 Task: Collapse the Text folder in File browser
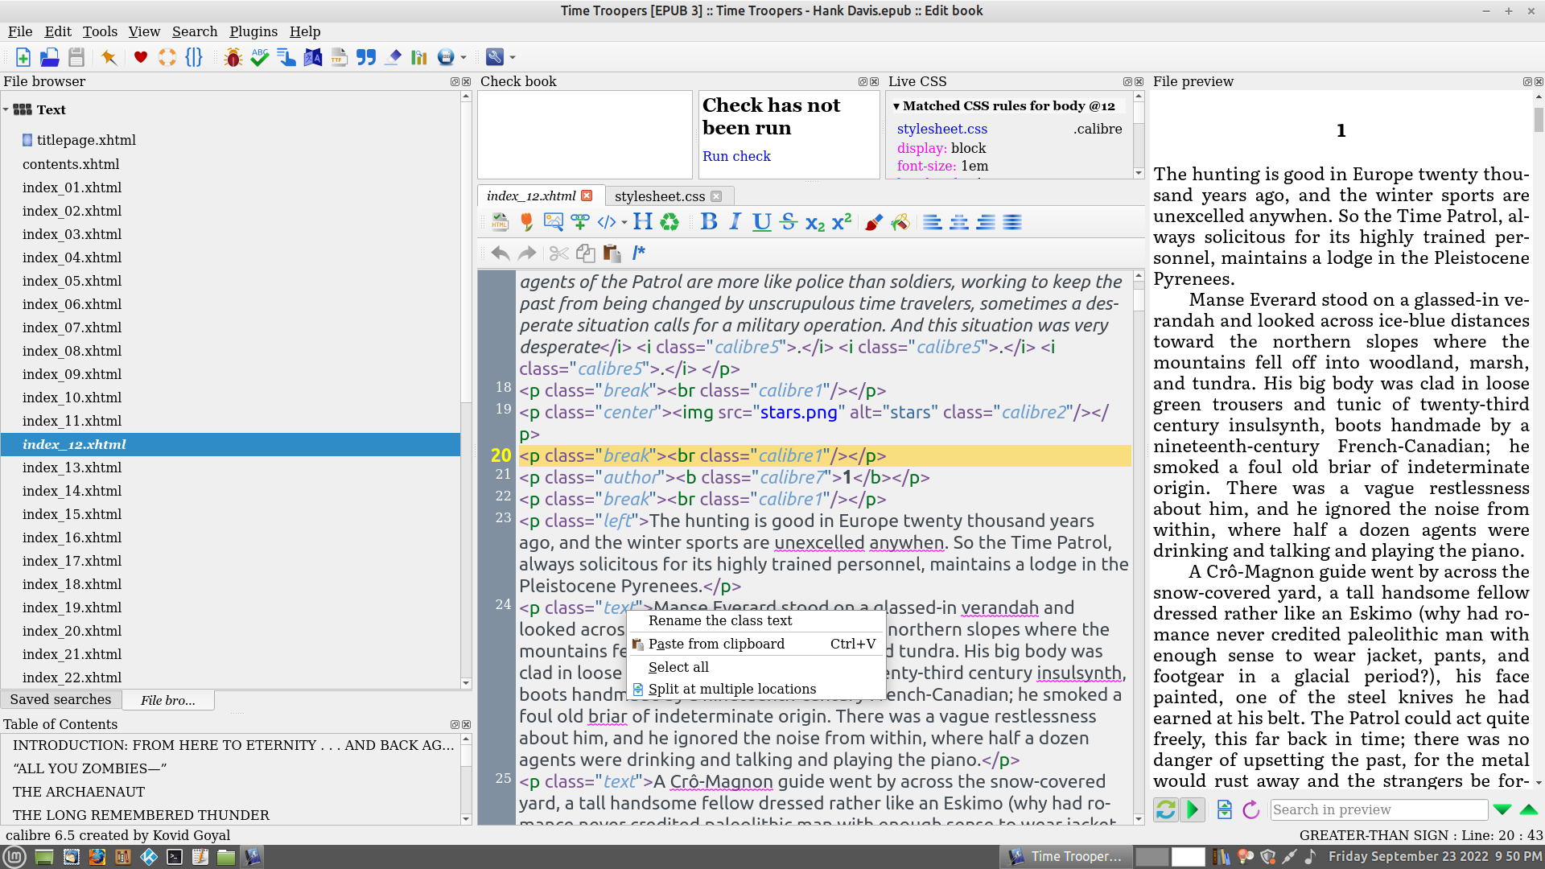click(x=6, y=109)
